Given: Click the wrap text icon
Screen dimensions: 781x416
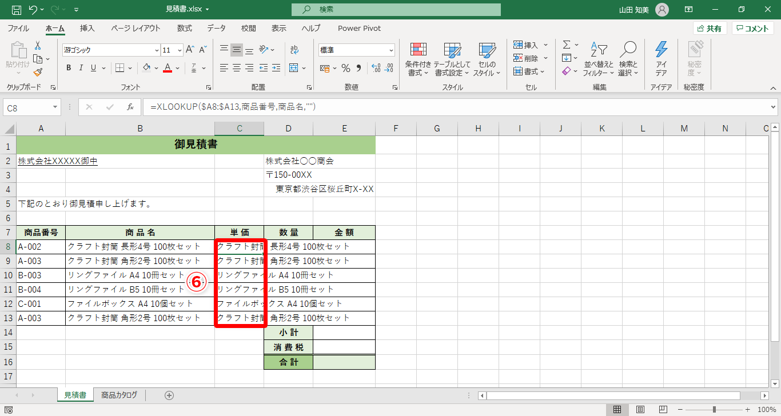Looking at the screenshot, I should (294, 50).
